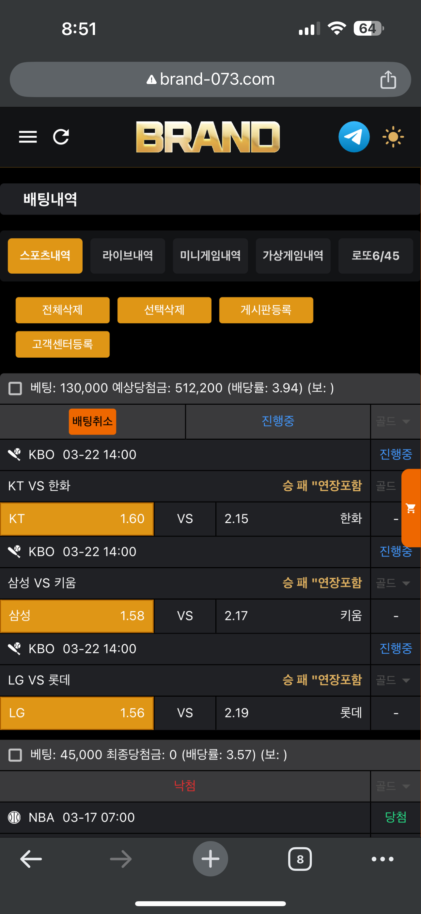Switch to the 라이브내역 tab
421x914 pixels.
point(128,256)
